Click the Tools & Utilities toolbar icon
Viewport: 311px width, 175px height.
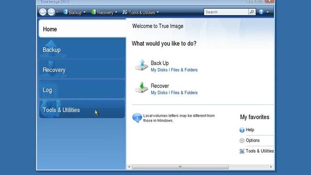[124, 12]
